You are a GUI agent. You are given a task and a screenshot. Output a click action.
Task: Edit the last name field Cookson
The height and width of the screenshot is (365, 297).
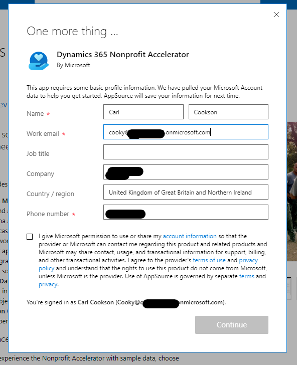[x=228, y=112]
